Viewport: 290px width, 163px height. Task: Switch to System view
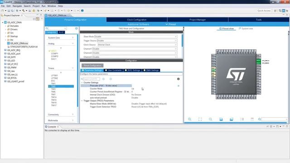tap(246, 29)
